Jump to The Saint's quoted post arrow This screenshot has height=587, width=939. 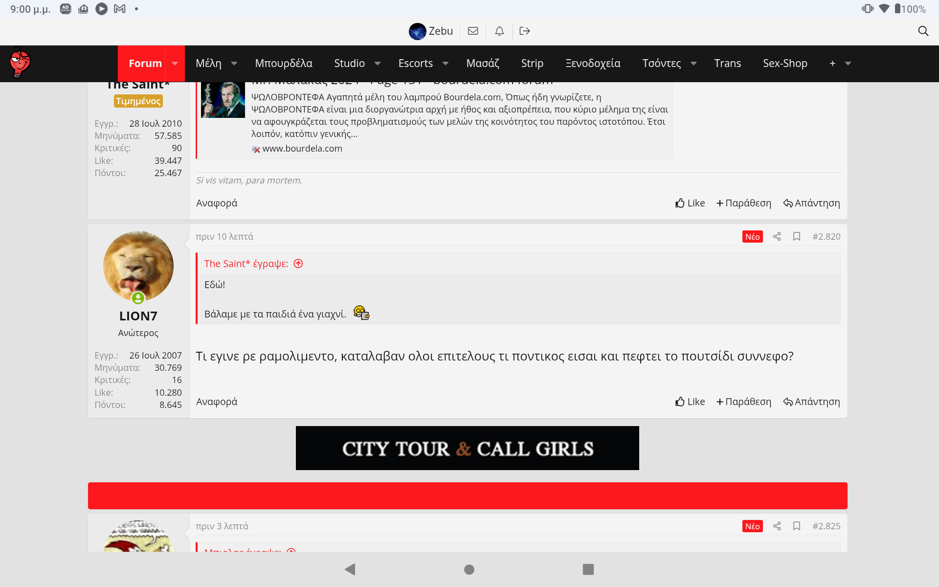point(298,264)
